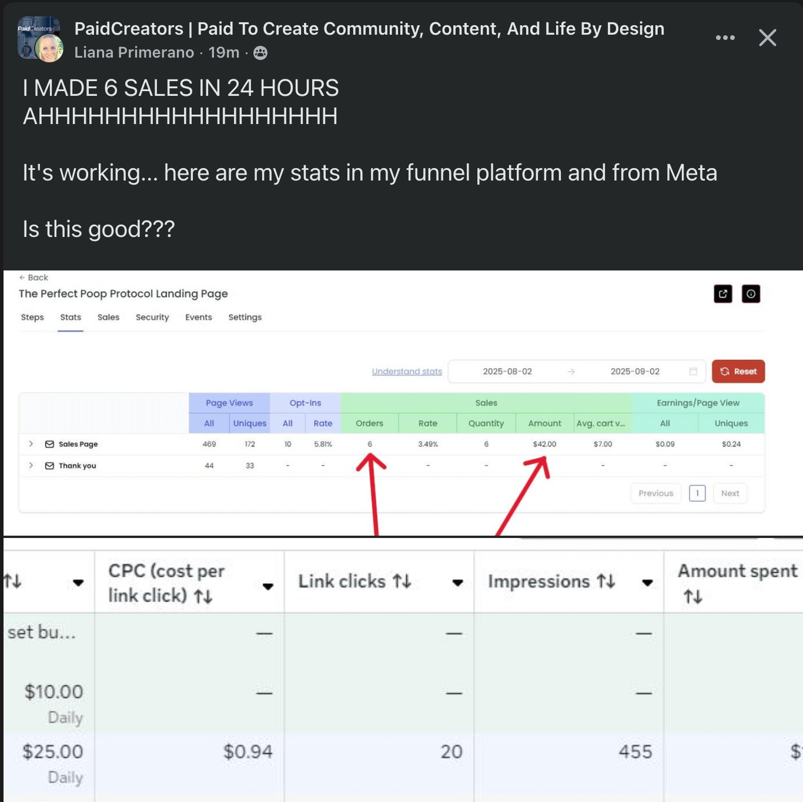
Task: Open the Settings tab
Action: [245, 318]
